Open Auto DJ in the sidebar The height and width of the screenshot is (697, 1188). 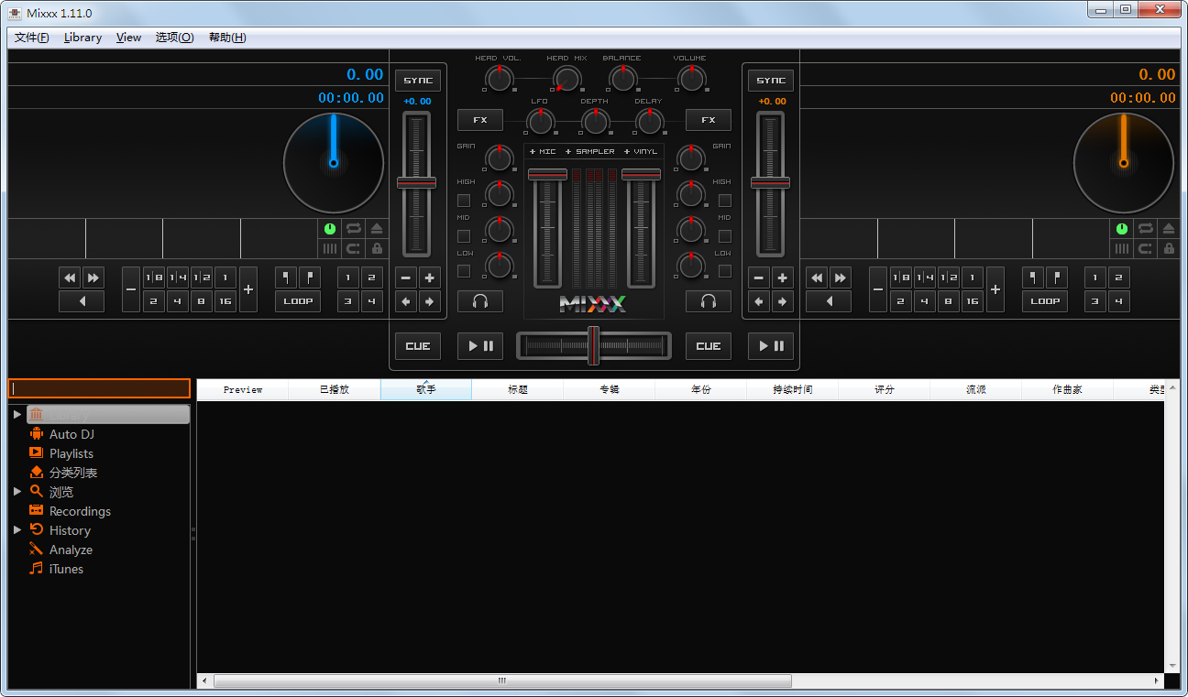click(71, 434)
